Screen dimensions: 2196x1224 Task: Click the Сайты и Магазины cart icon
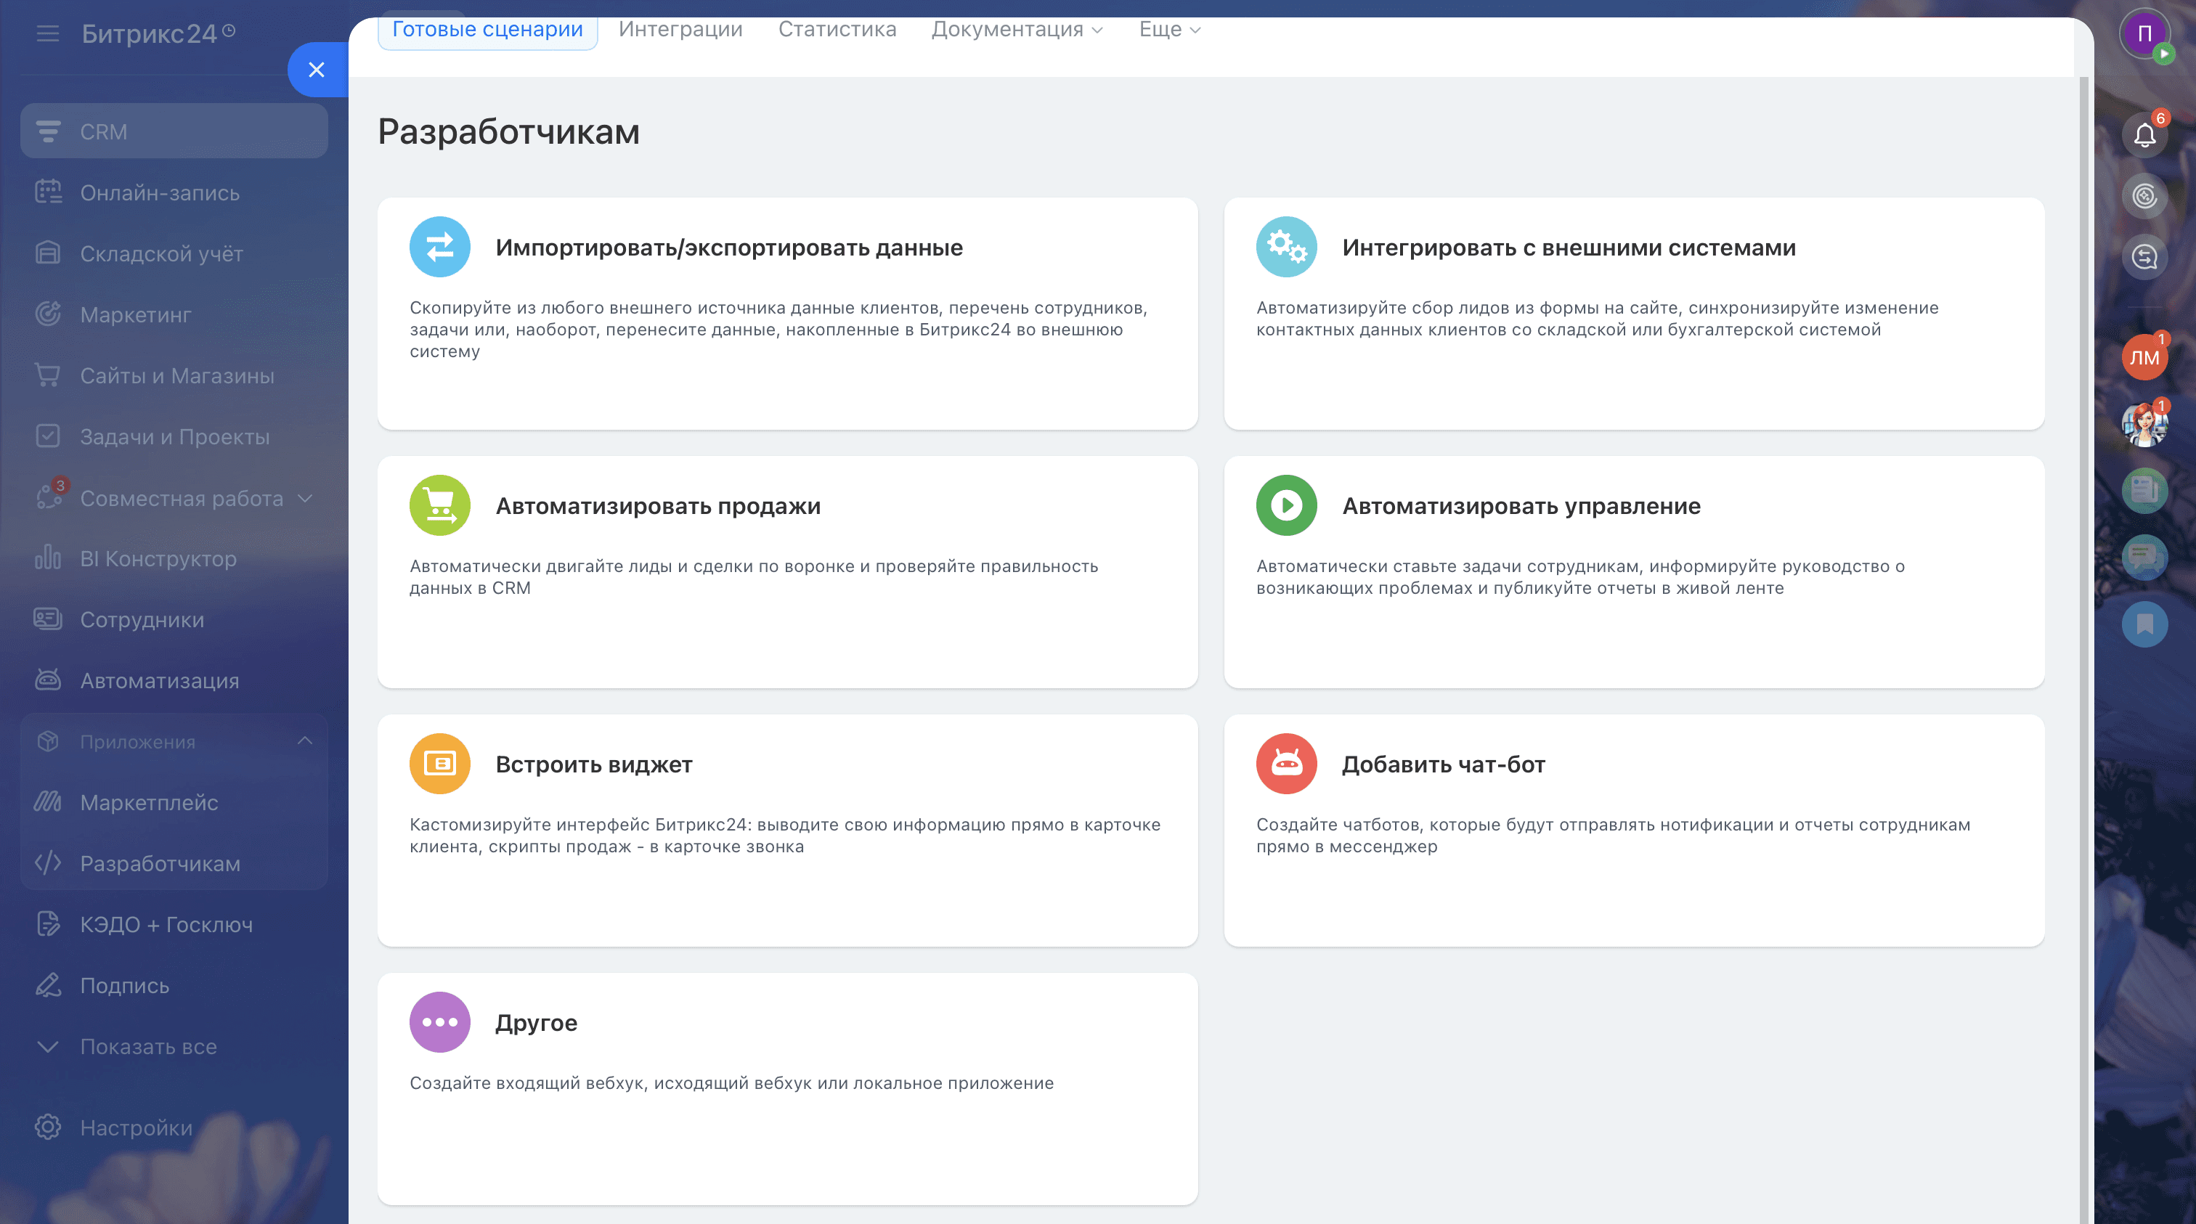pos(49,375)
